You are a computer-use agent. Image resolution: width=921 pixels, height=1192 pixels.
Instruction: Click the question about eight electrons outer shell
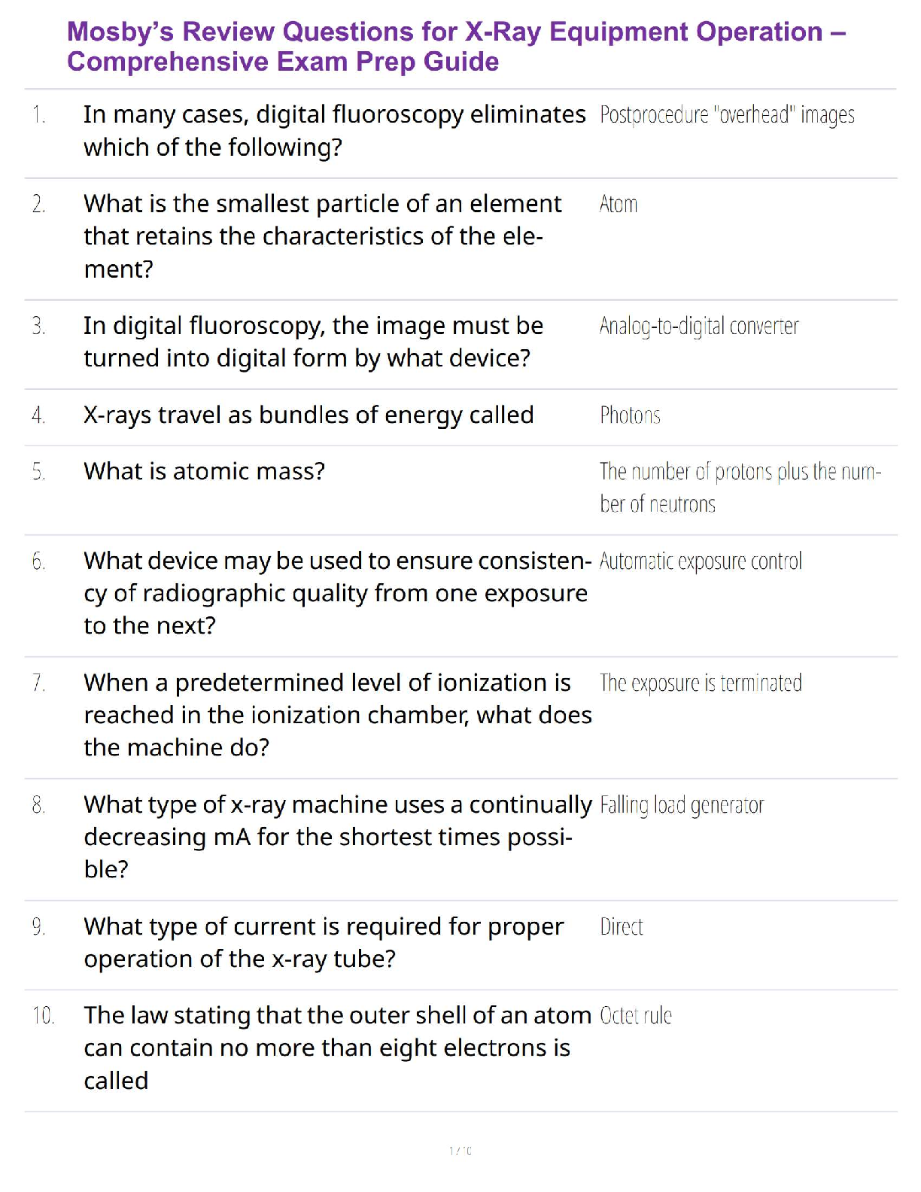(x=337, y=1048)
